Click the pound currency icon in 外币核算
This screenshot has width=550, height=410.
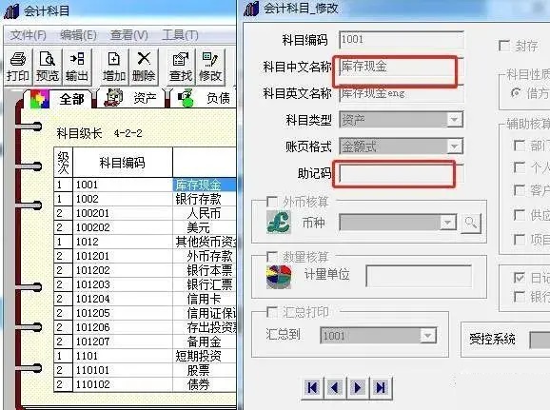278,222
